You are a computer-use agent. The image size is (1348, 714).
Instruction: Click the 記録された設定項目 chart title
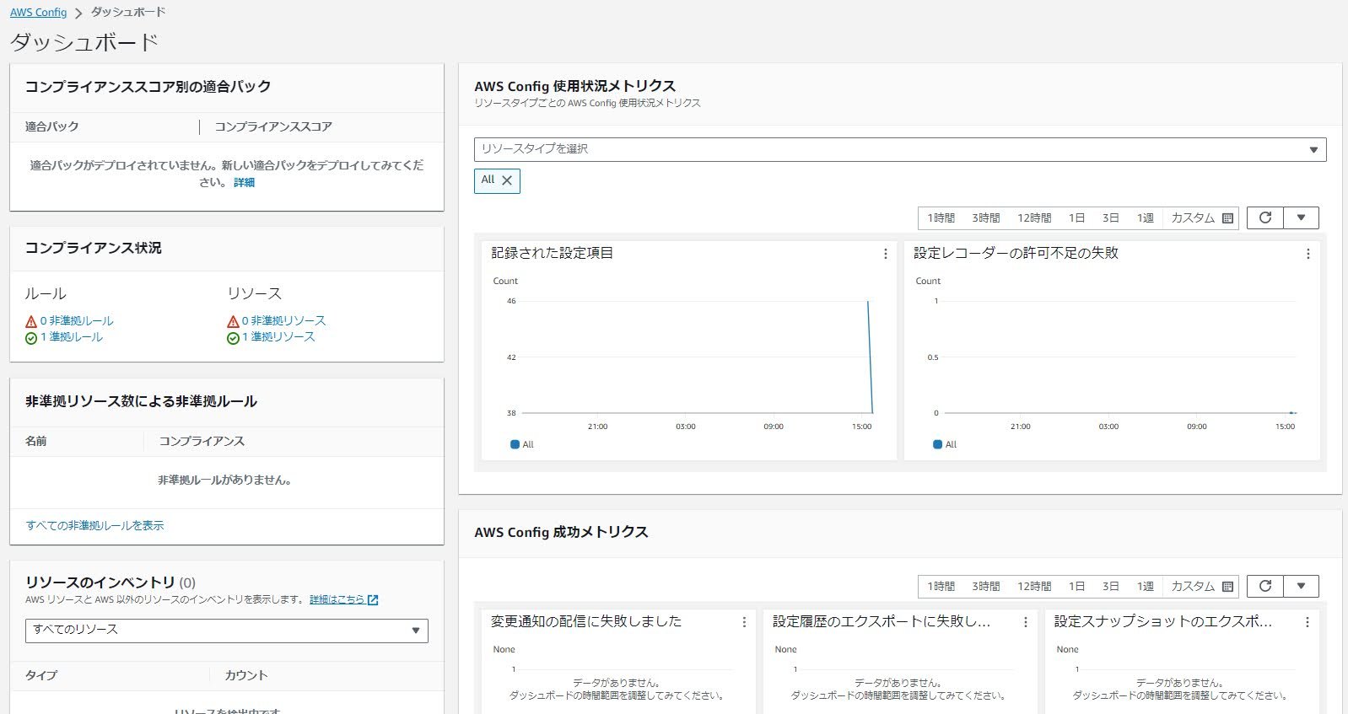click(552, 253)
